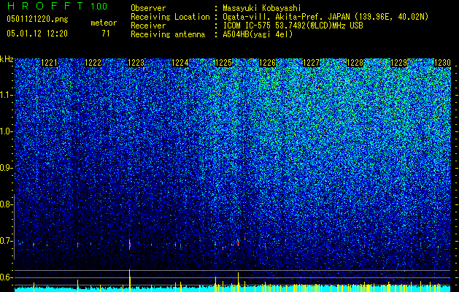459x292 pixels.
Task: Click the 0.9 kHz axis label
Action: coord(7,168)
